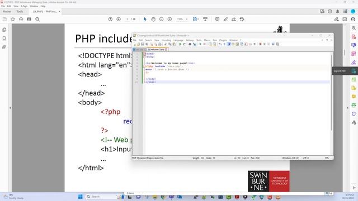
Task: Open Notepad++ Encoding menu
Action: (x=166, y=40)
